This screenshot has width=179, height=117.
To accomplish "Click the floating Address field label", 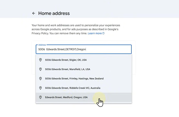I will (x=42, y=45).
